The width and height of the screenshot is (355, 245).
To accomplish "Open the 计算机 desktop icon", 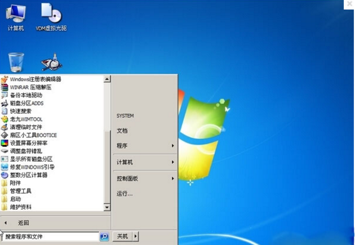I will [16, 17].
